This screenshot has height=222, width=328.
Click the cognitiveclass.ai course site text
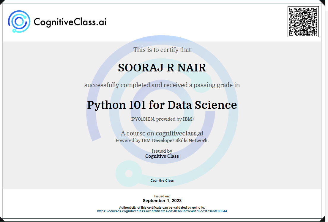(179, 133)
